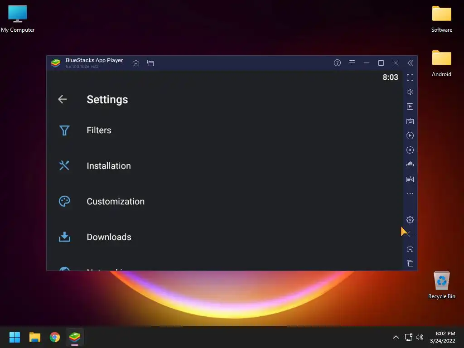Image resolution: width=464 pixels, height=348 pixels.
Task: Open the macro recorder sidebar icon
Action: (410, 135)
